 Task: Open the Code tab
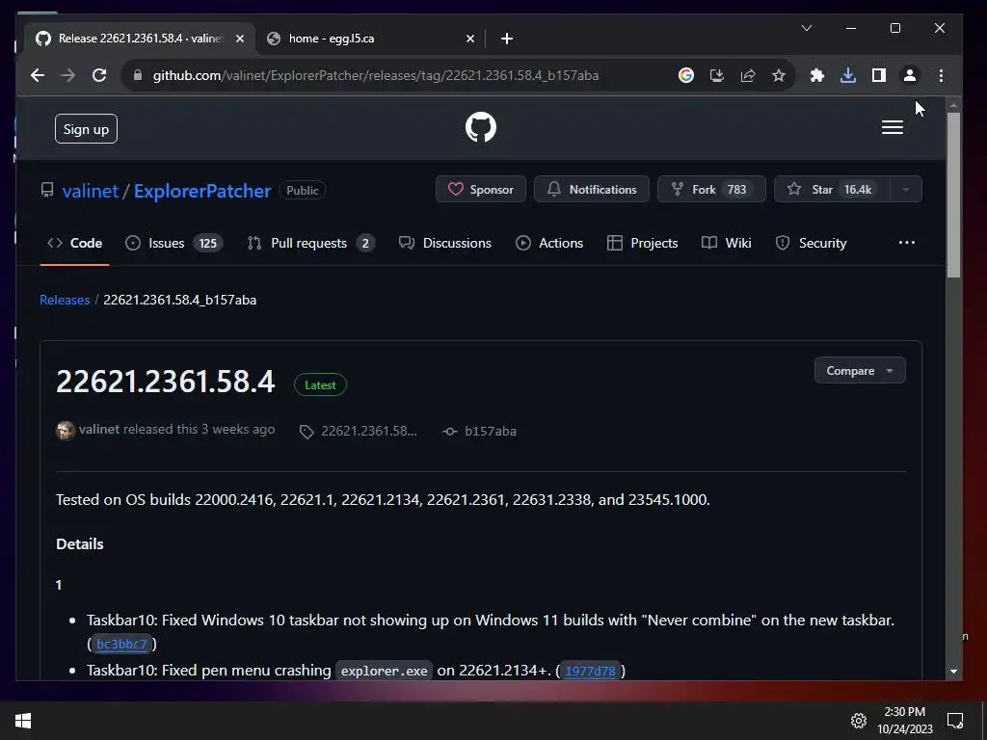[x=75, y=243]
